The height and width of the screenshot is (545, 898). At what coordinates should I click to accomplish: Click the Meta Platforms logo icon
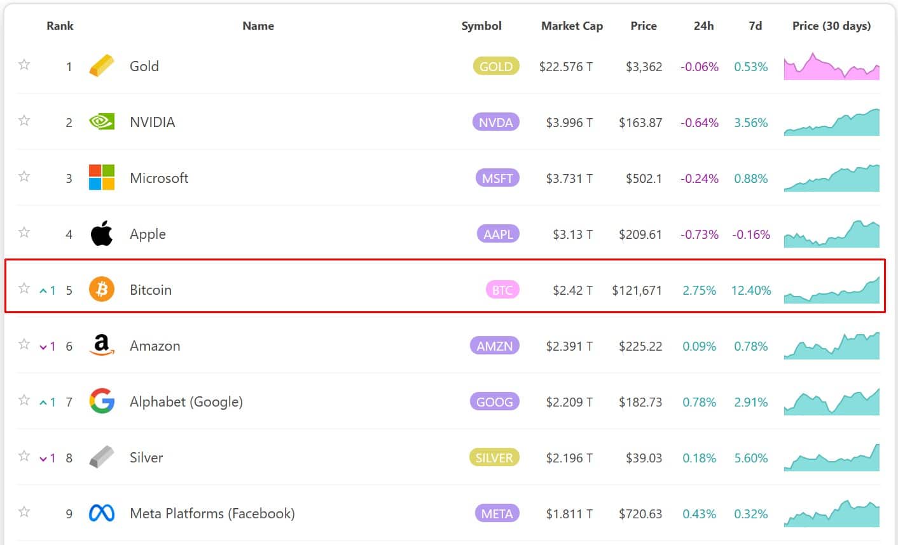[x=102, y=513]
